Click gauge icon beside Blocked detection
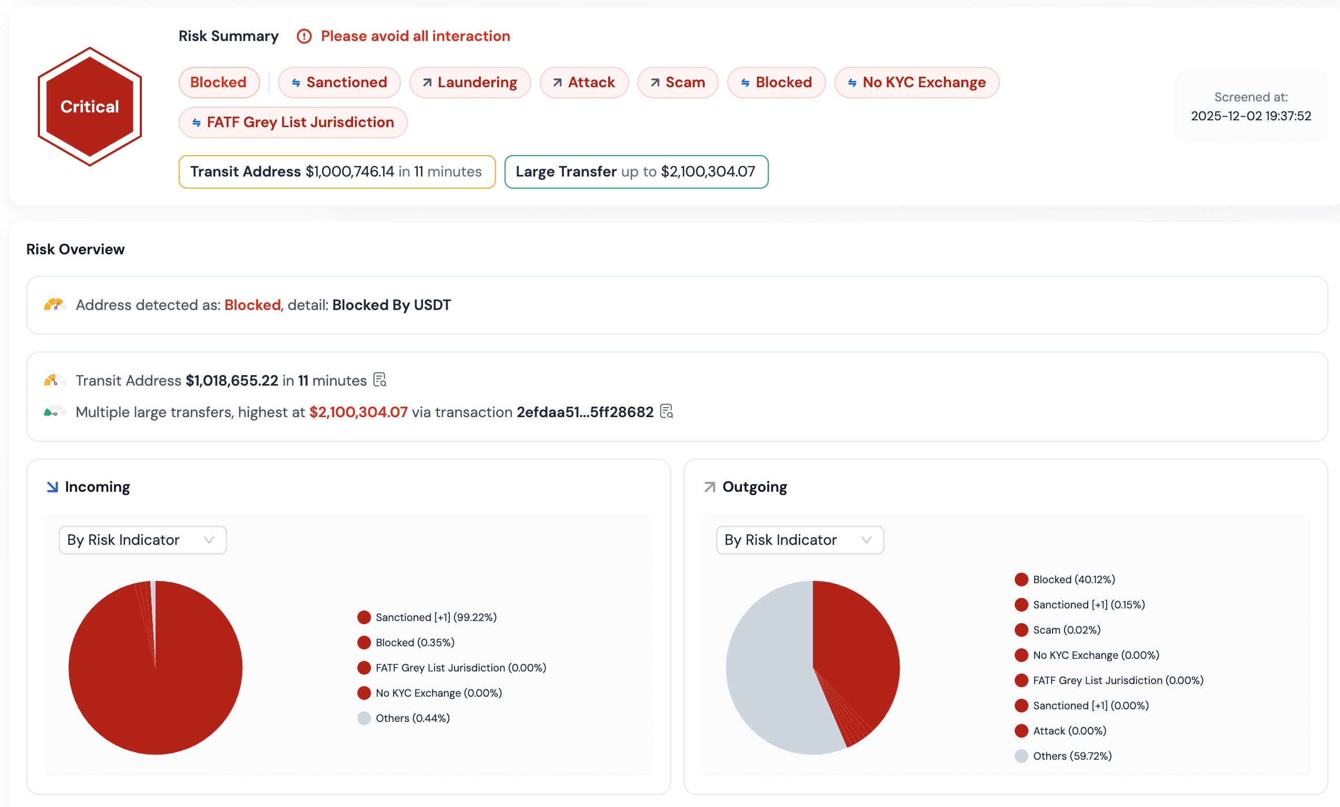Image resolution: width=1340 pixels, height=807 pixels. (x=54, y=305)
